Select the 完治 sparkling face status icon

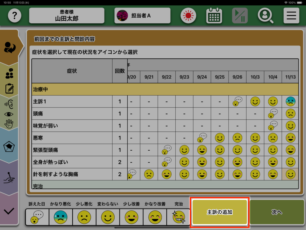[x=178, y=217]
